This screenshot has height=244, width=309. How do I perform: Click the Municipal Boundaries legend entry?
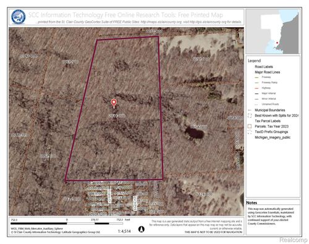coord(270,110)
